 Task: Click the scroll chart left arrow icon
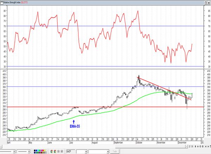tap(206, 146)
